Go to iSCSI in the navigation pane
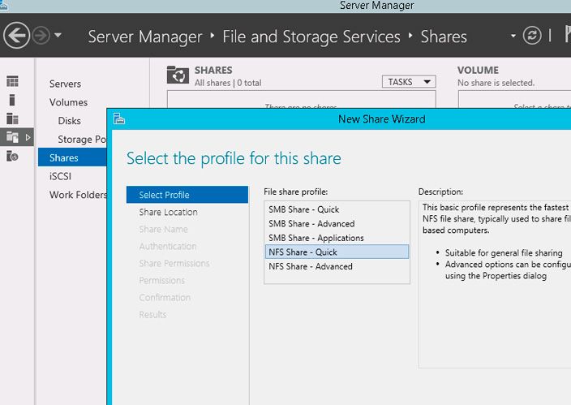The width and height of the screenshot is (571, 405). (61, 176)
